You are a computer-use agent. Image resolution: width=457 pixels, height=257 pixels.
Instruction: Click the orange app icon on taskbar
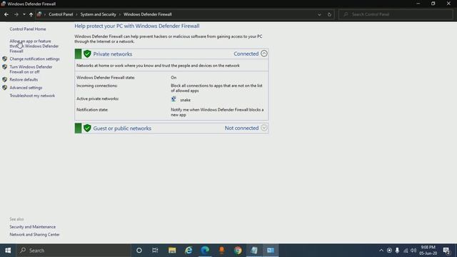(x=221, y=251)
